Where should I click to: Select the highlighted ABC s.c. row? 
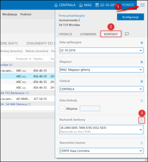[27, 76]
